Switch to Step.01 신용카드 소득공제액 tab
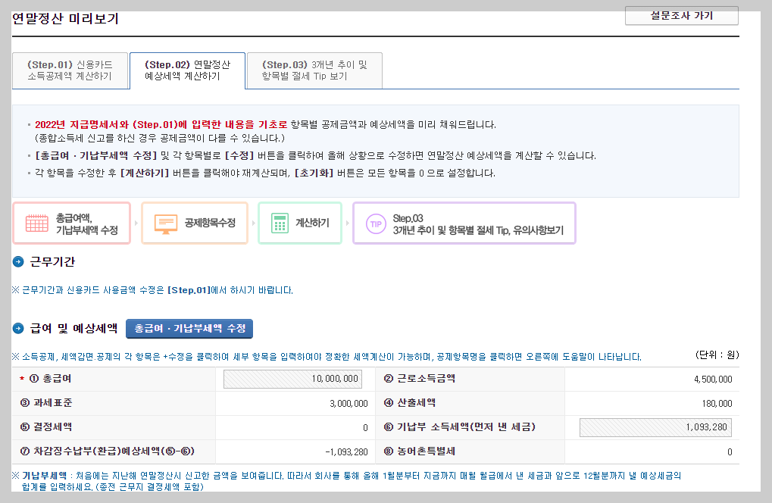This screenshot has width=772, height=503. [70, 70]
